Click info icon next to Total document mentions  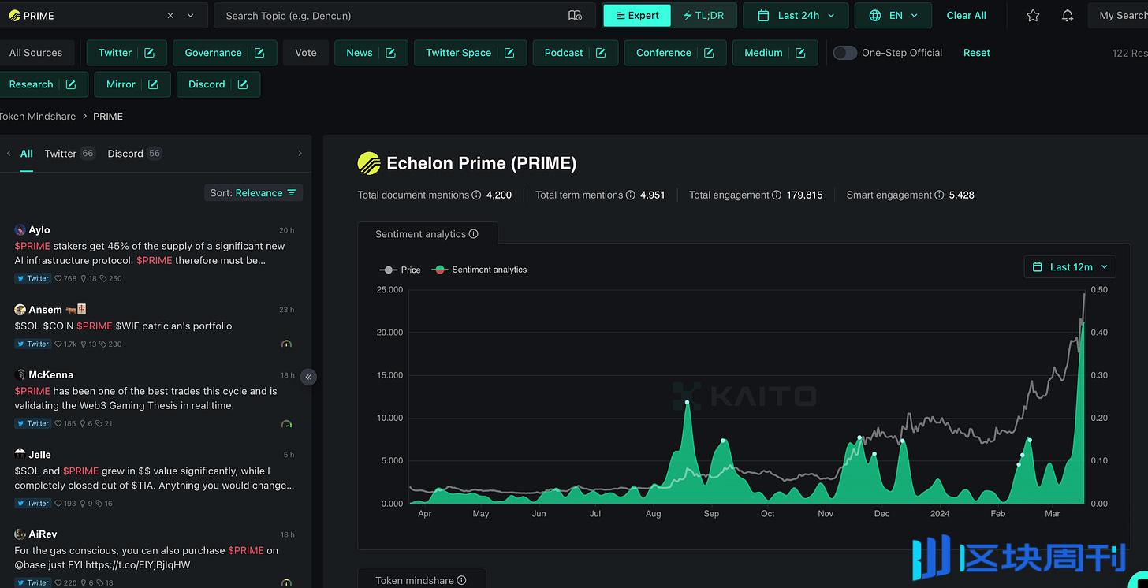click(476, 195)
